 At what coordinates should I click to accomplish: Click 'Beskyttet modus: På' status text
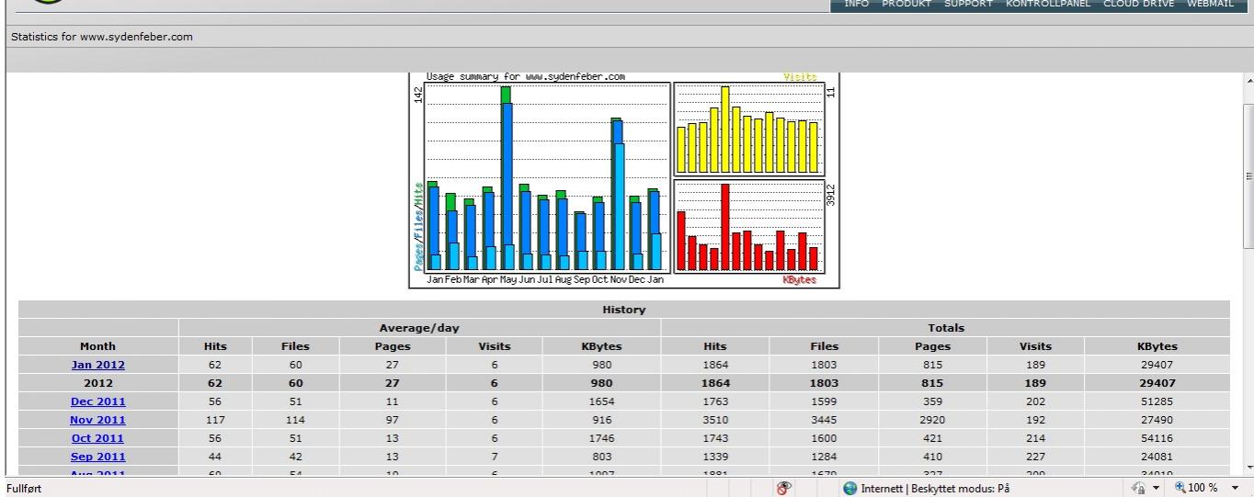tap(960, 488)
